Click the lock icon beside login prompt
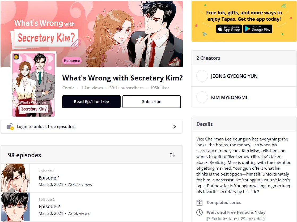Screen dimensions: 297x222 click(x=10, y=126)
